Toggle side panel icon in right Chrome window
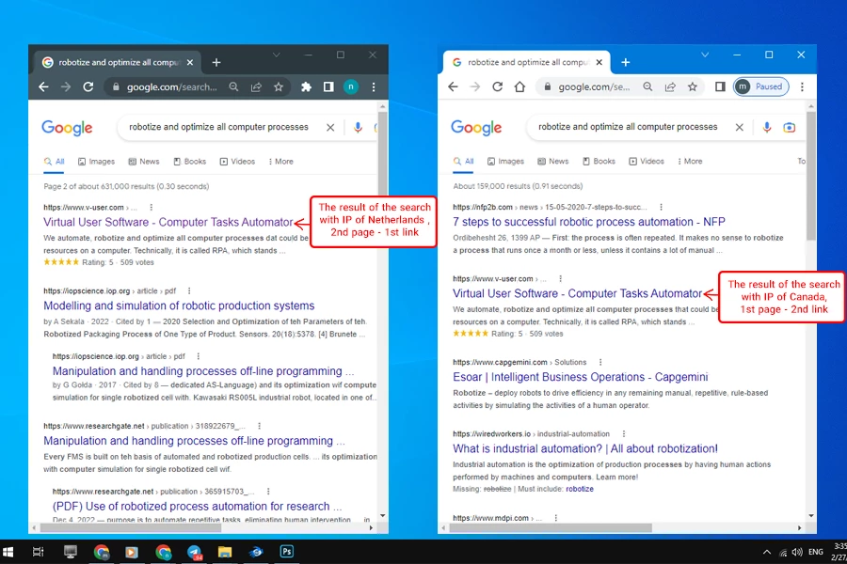847x564 pixels. tap(720, 86)
